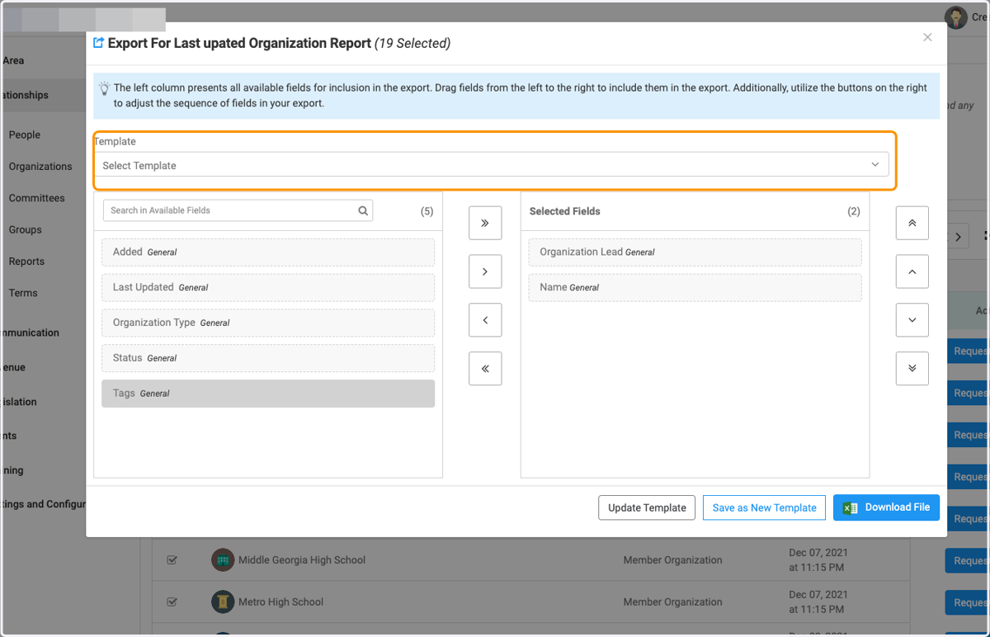Open the user avatar at top right
Image resolution: width=990 pixels, height=637 pixels.
pos(956,17)
